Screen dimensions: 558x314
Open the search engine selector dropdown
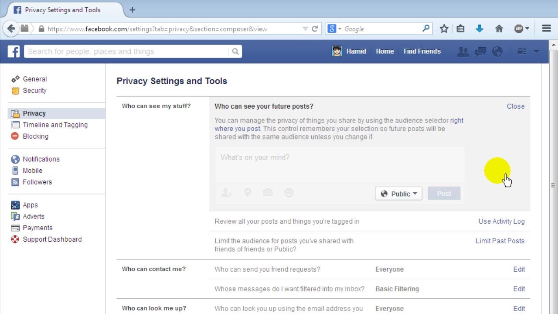click(x=335, y=29)
